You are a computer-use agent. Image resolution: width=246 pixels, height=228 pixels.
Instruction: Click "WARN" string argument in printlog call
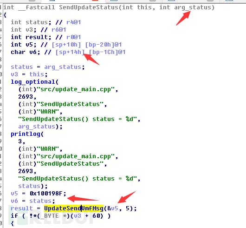pos(48,149)
